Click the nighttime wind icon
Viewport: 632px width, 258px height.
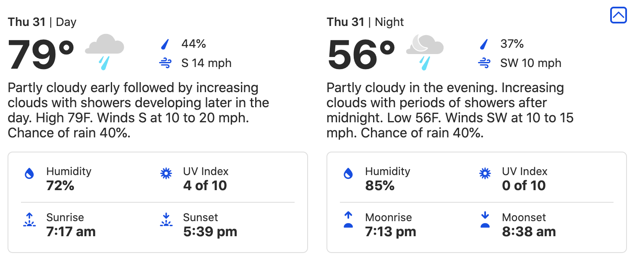[484, 63]
